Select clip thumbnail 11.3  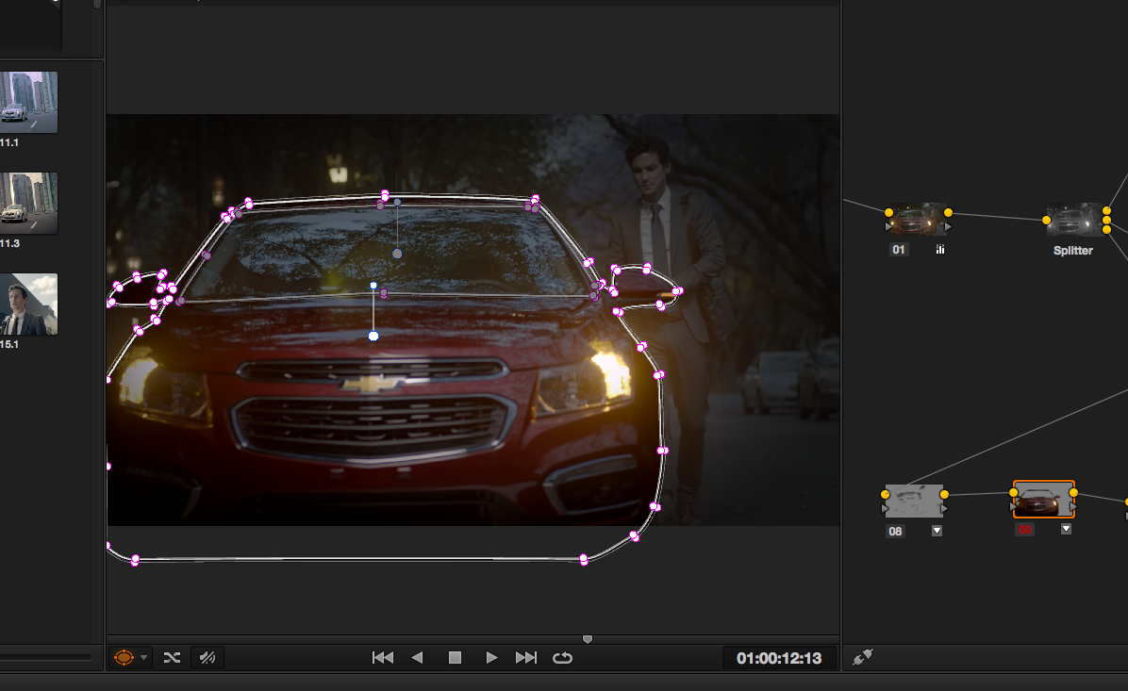pyautogui.click(x=29, y=203)
